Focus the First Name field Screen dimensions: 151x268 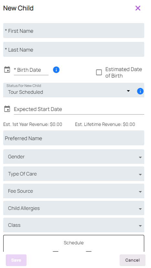74,30
